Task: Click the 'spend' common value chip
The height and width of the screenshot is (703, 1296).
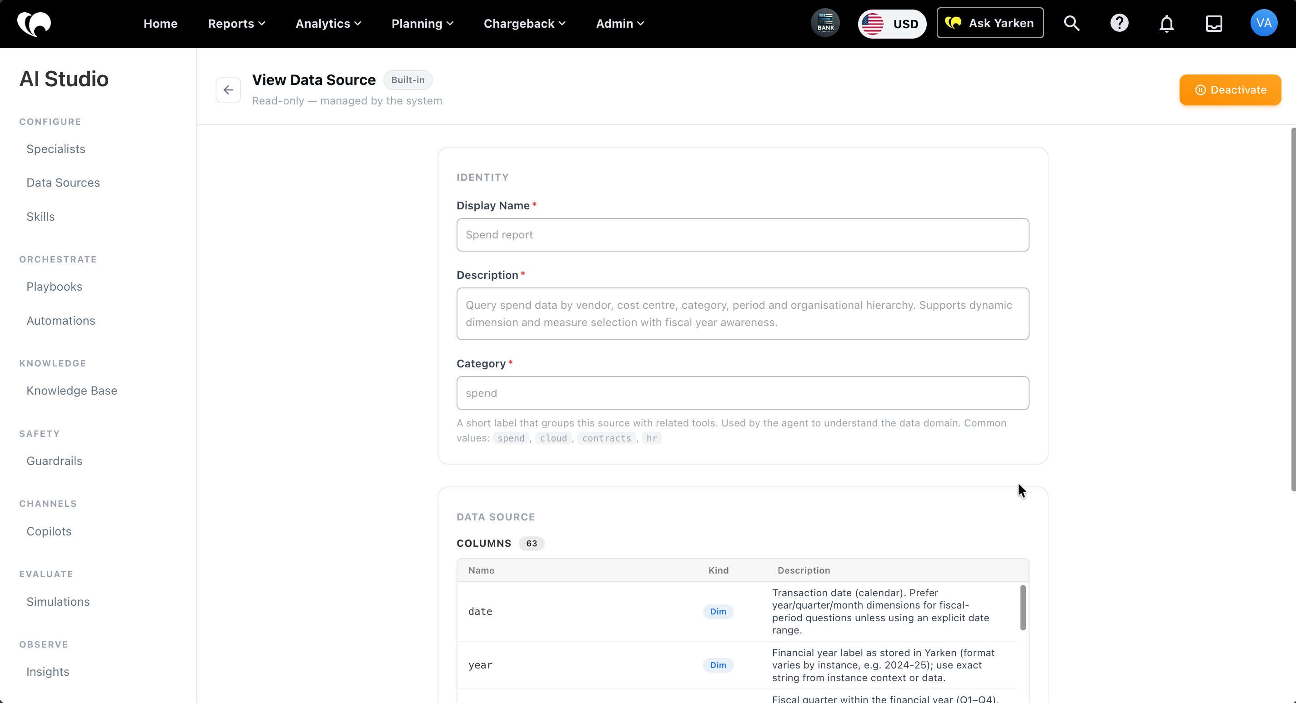Action: coord(511,438)
